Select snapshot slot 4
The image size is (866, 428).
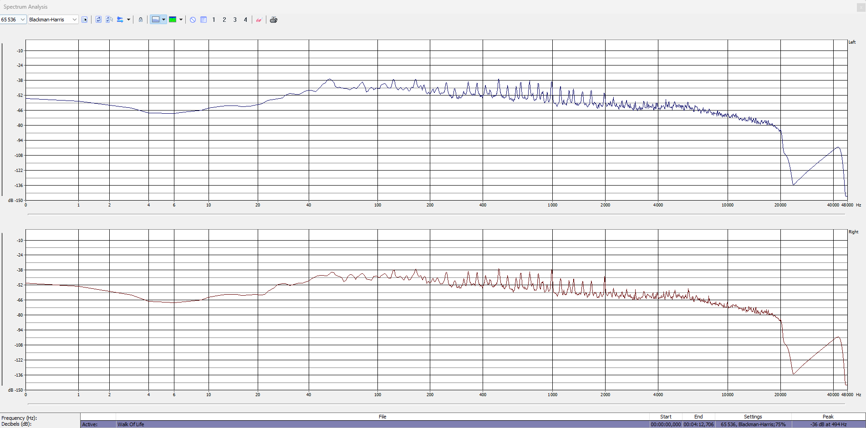(x=245, y=20)
